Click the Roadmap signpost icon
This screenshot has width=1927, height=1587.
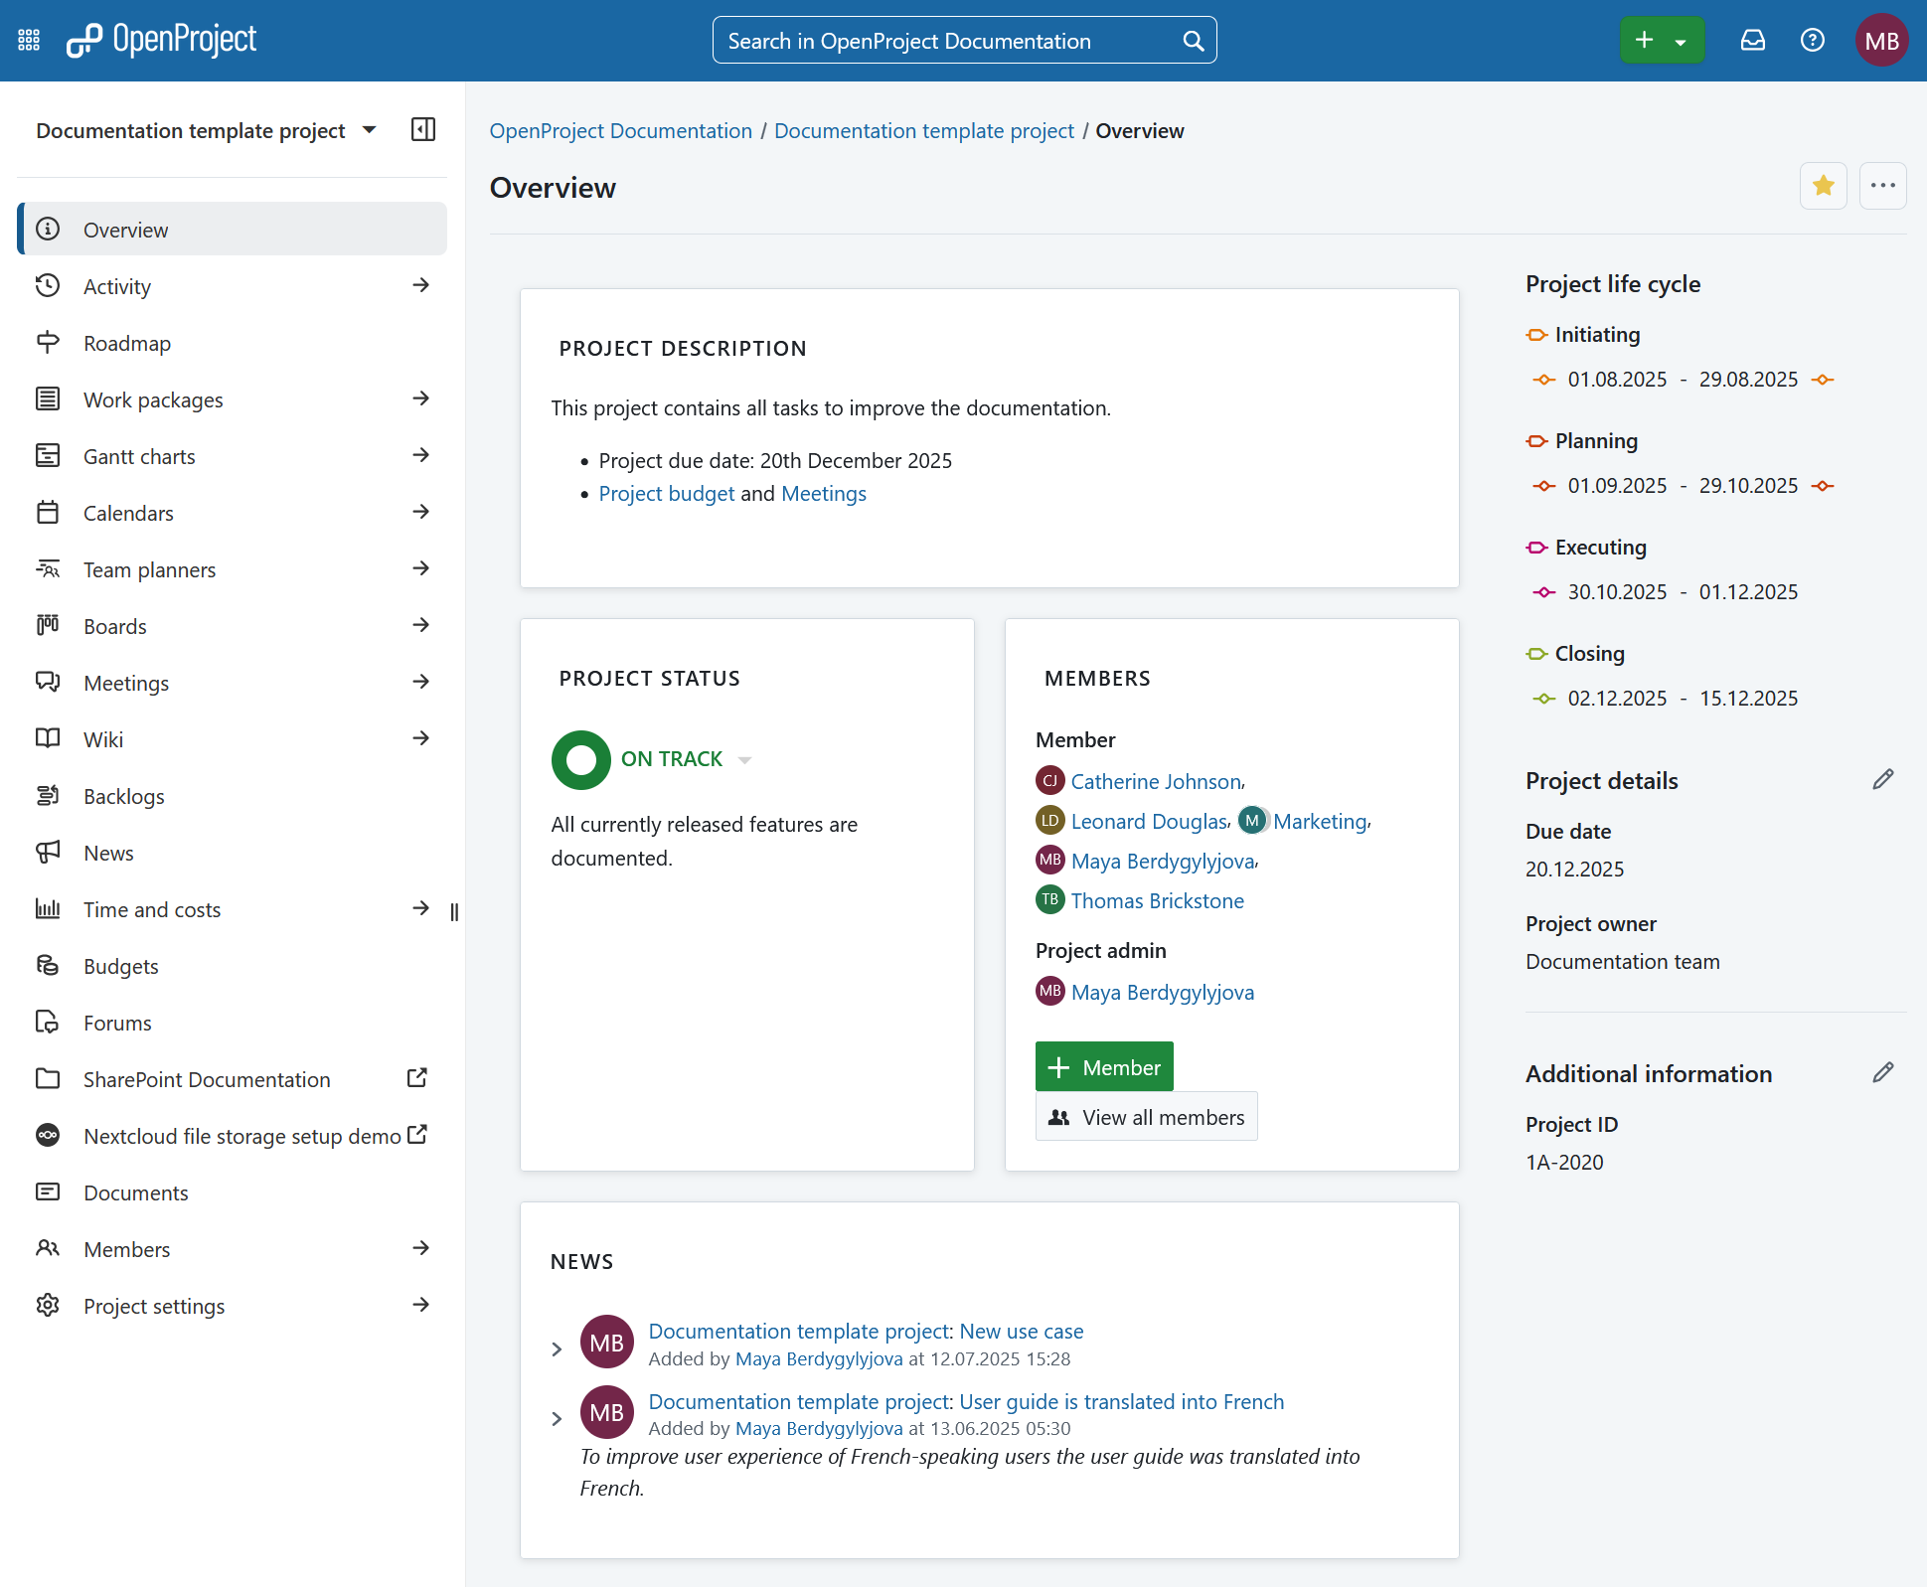click(48, 343)
